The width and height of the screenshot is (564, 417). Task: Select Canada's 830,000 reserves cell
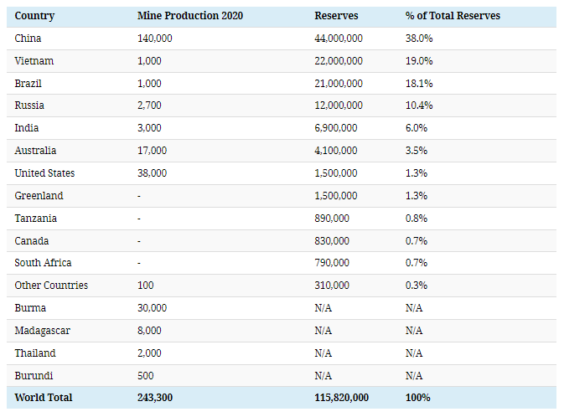332,240
